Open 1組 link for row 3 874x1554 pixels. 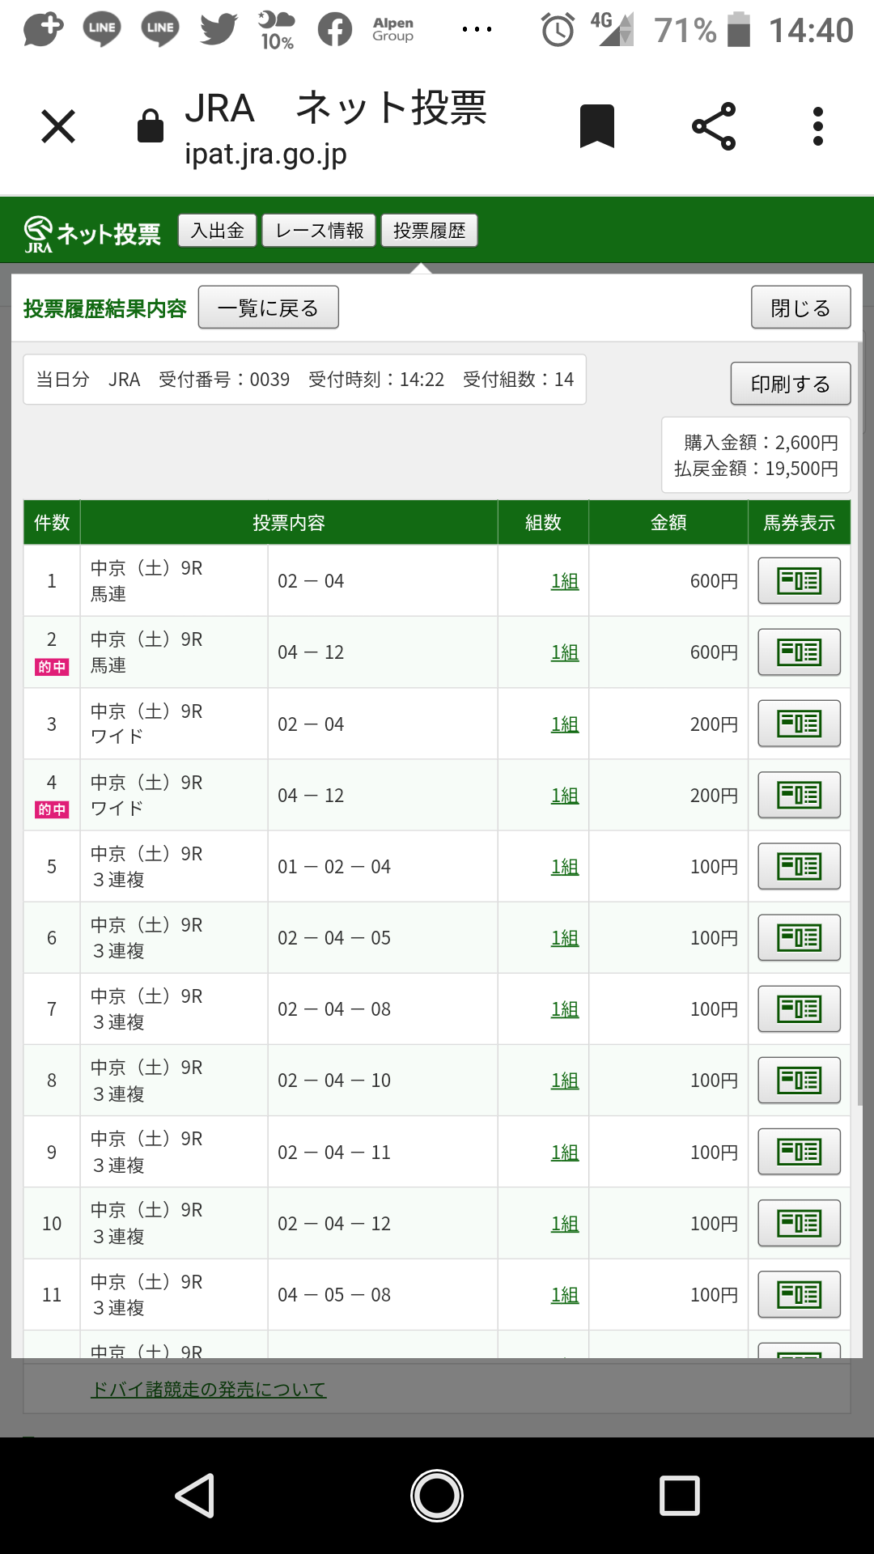click(565, 724)
